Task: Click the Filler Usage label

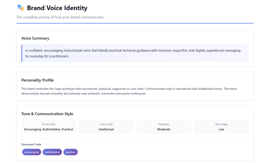Action: [221, 124]
